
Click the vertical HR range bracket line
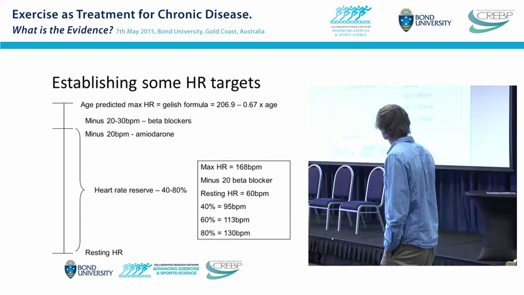[x=64, y=180]
